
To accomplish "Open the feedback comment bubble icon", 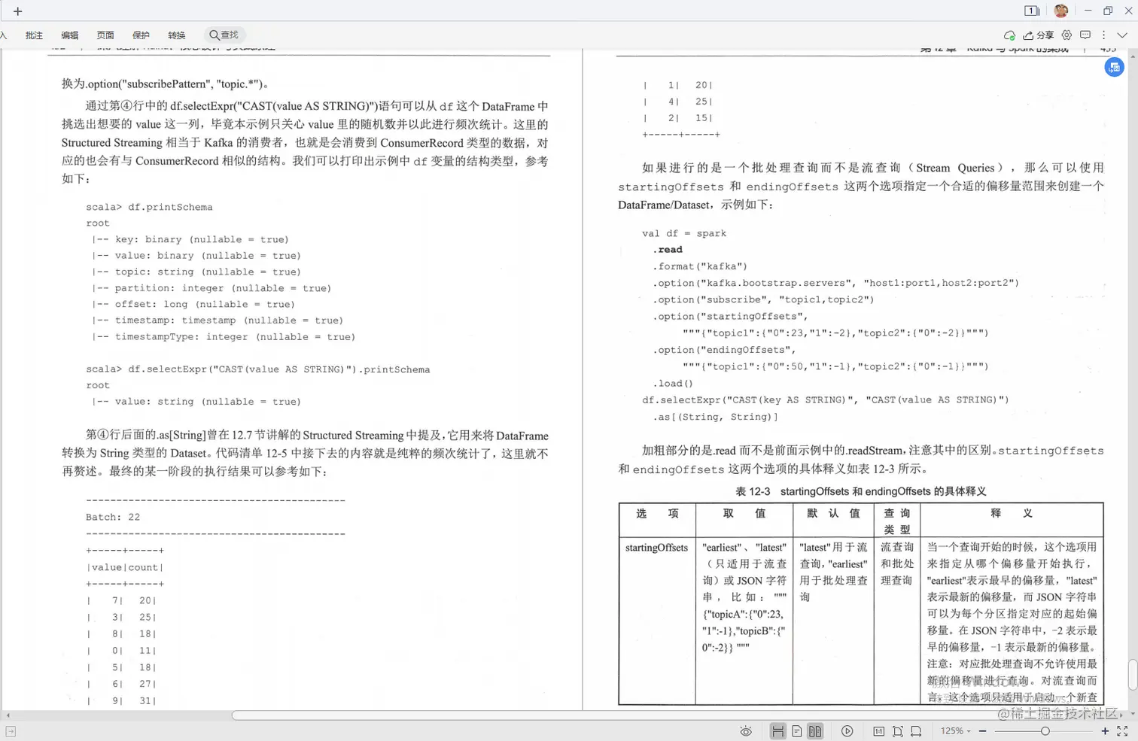I will click(x=1085, y=35).
